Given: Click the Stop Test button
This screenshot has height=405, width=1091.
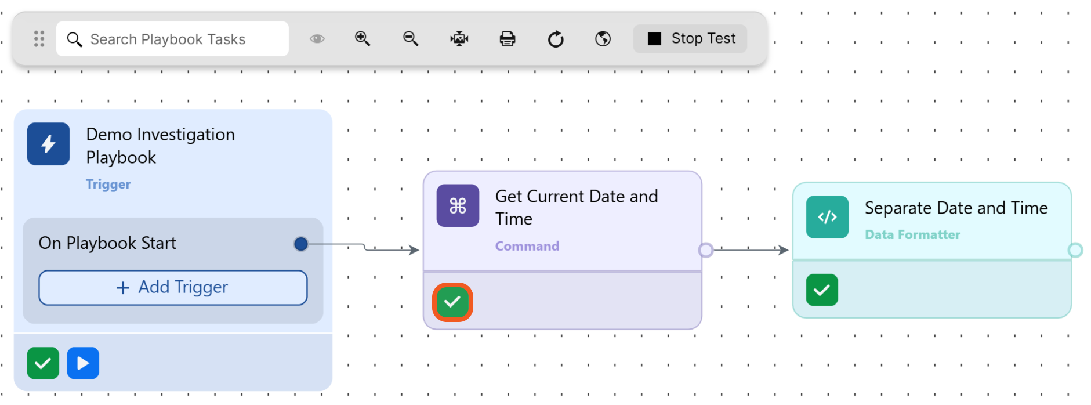Looking at the screenshot, I should pos(690,39).
